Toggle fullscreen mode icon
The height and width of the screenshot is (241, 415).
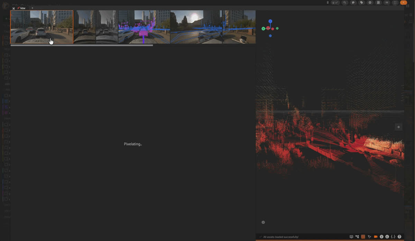pos(395,2)
